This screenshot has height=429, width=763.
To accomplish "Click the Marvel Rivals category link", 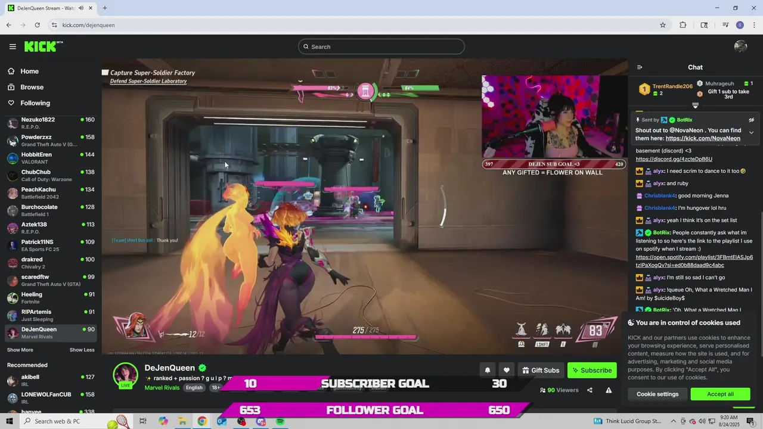I will point(162,388).
